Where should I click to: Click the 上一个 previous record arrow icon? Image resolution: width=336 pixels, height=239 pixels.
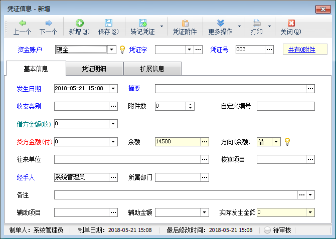(x=22, y=23)
